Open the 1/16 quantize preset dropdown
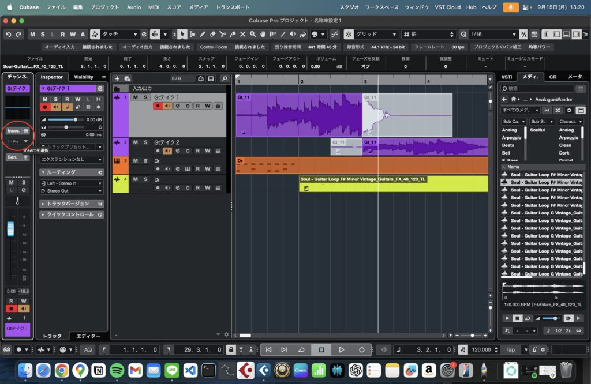Viewport: 591px width, 384px height. tap(491, 35)
